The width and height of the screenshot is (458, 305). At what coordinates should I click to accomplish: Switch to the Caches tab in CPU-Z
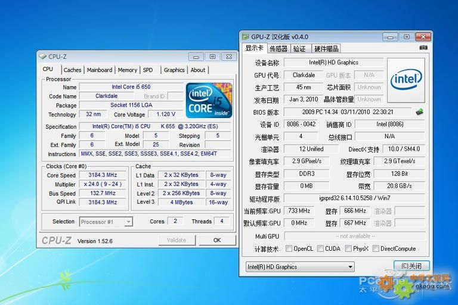(72, 70)
